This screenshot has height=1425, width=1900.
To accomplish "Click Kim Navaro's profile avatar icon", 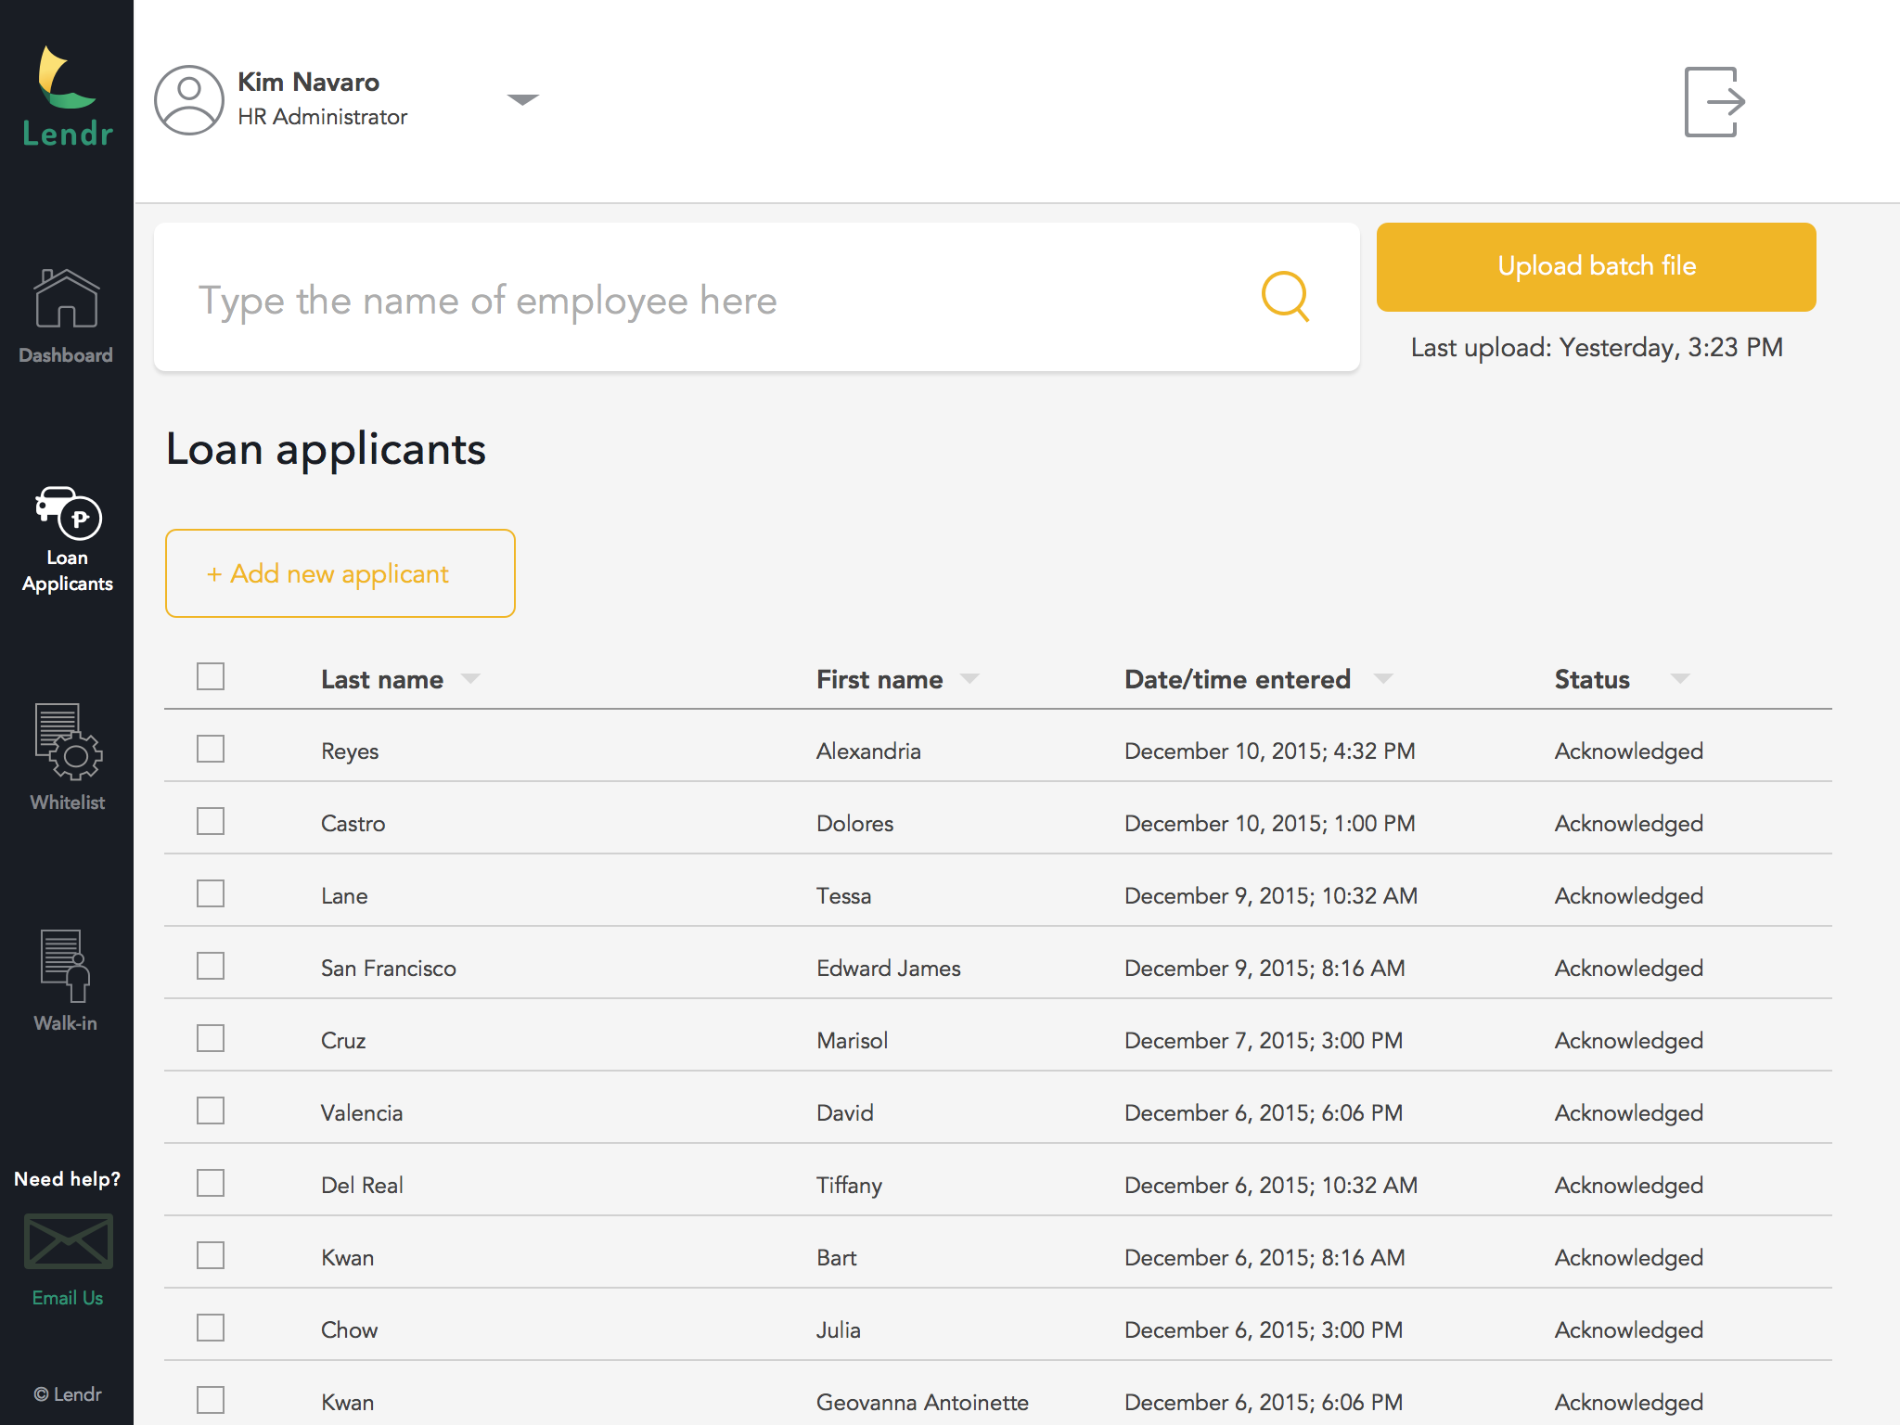I will [x=189, y=100].
